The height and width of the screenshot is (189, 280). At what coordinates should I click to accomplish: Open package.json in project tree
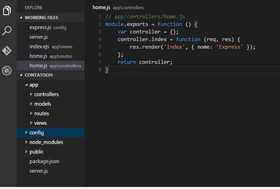[x=44, y=161]
